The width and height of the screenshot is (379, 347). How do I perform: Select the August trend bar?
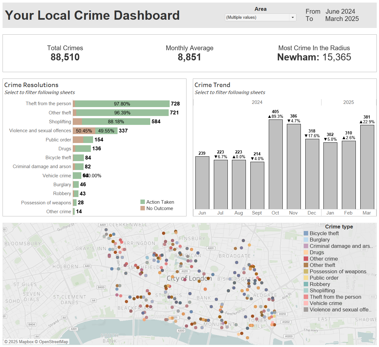tap(239, 185)
